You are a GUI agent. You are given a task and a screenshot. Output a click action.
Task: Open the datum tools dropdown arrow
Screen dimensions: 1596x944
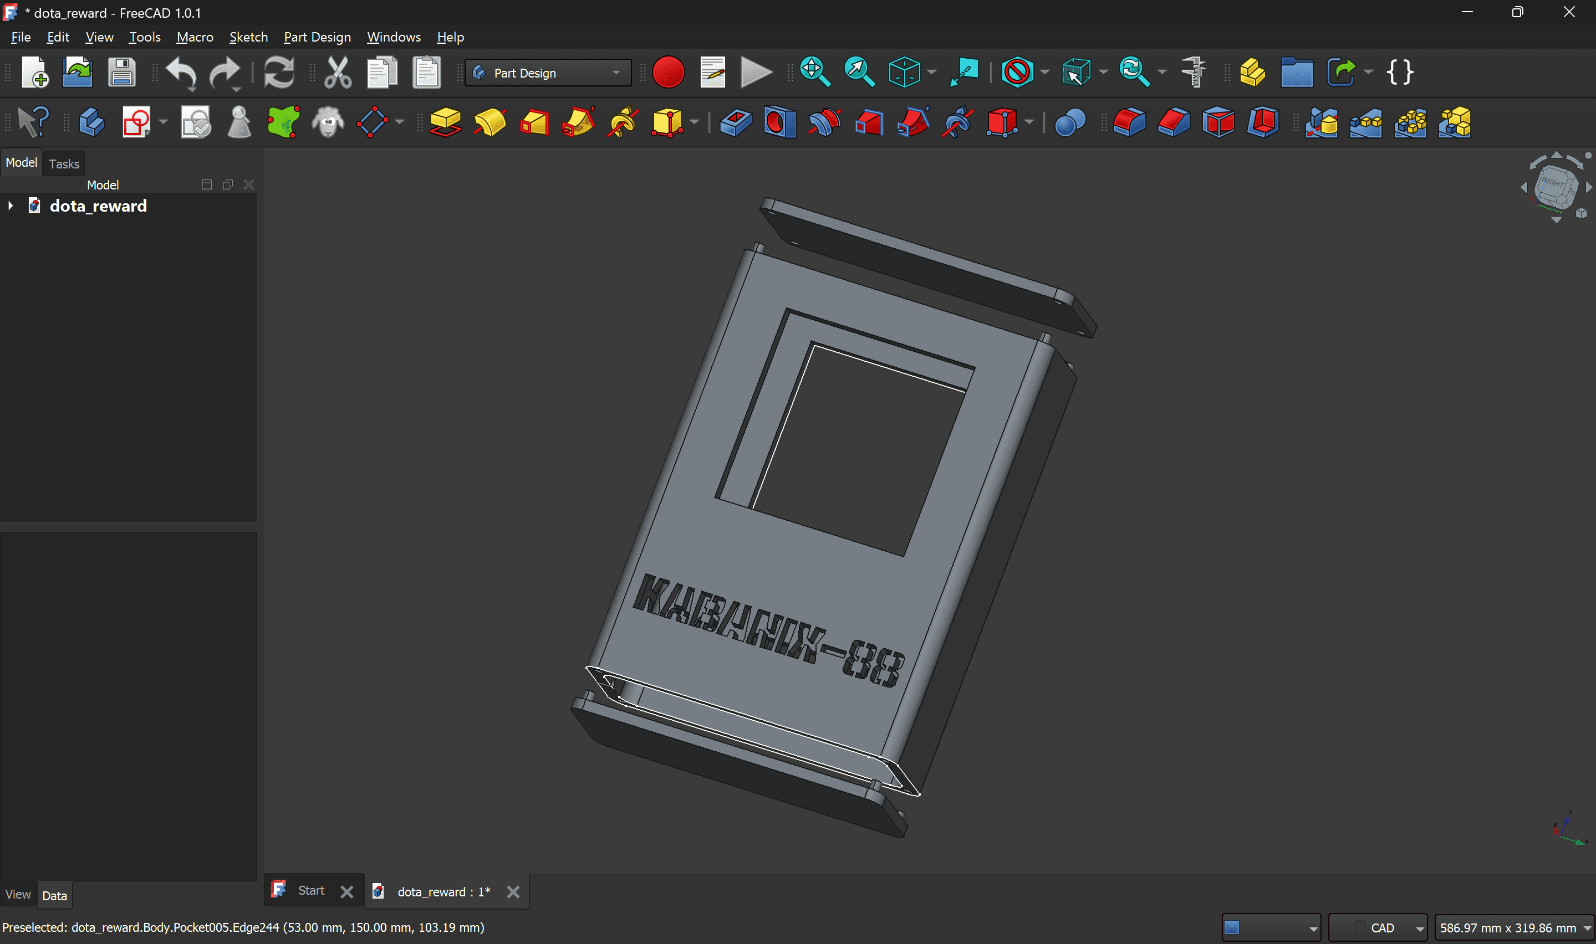pyautogui.click(x=399, y=122)
